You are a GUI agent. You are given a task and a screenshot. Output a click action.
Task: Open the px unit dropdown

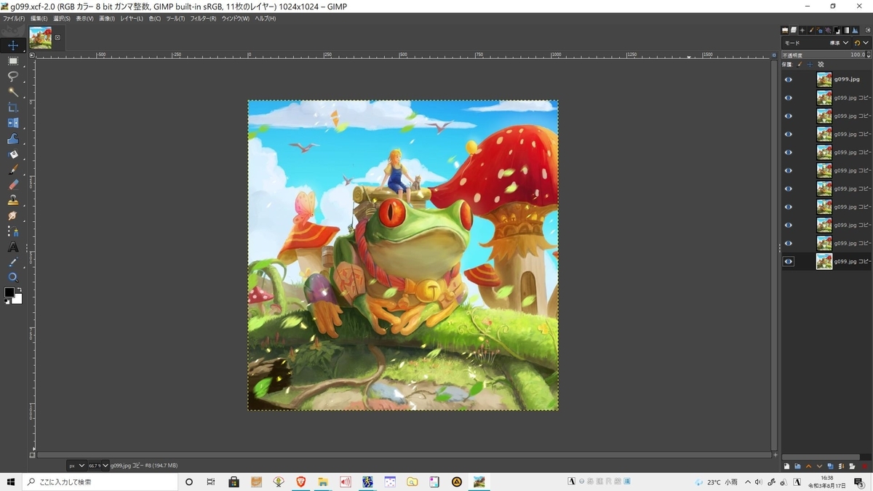[x=76, y=466]
